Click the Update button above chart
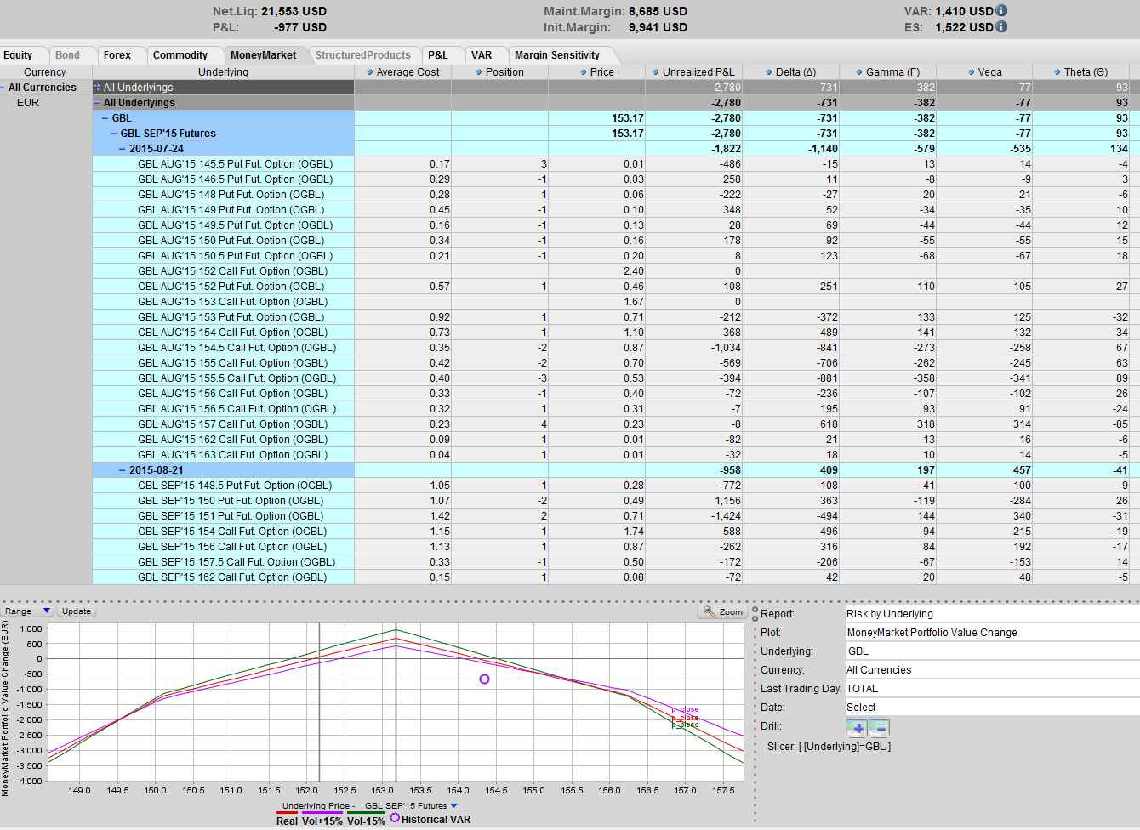 pyautogui.click(x=76, y=611)
